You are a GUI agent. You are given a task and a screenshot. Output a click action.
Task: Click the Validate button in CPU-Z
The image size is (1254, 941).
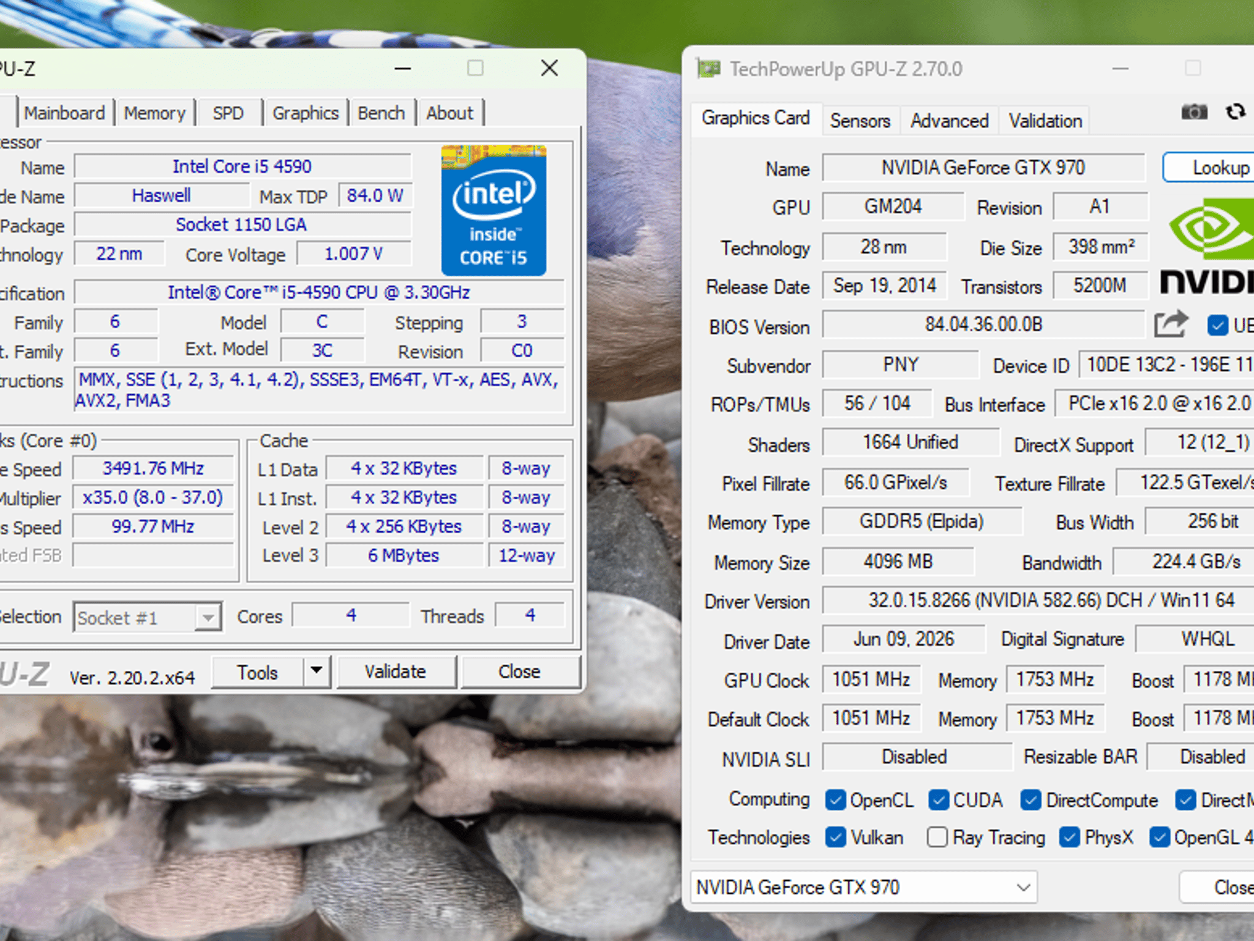396,671
